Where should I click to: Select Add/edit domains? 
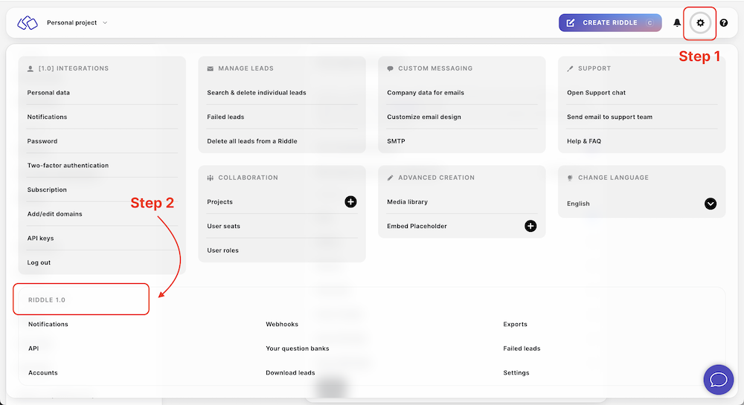point(54,214)
